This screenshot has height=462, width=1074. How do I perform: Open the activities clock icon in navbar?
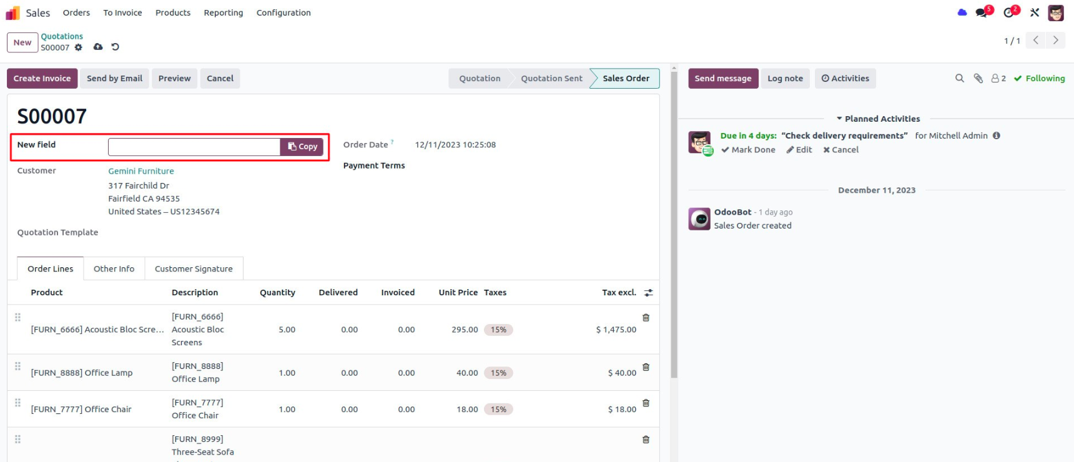(1009, 12)
